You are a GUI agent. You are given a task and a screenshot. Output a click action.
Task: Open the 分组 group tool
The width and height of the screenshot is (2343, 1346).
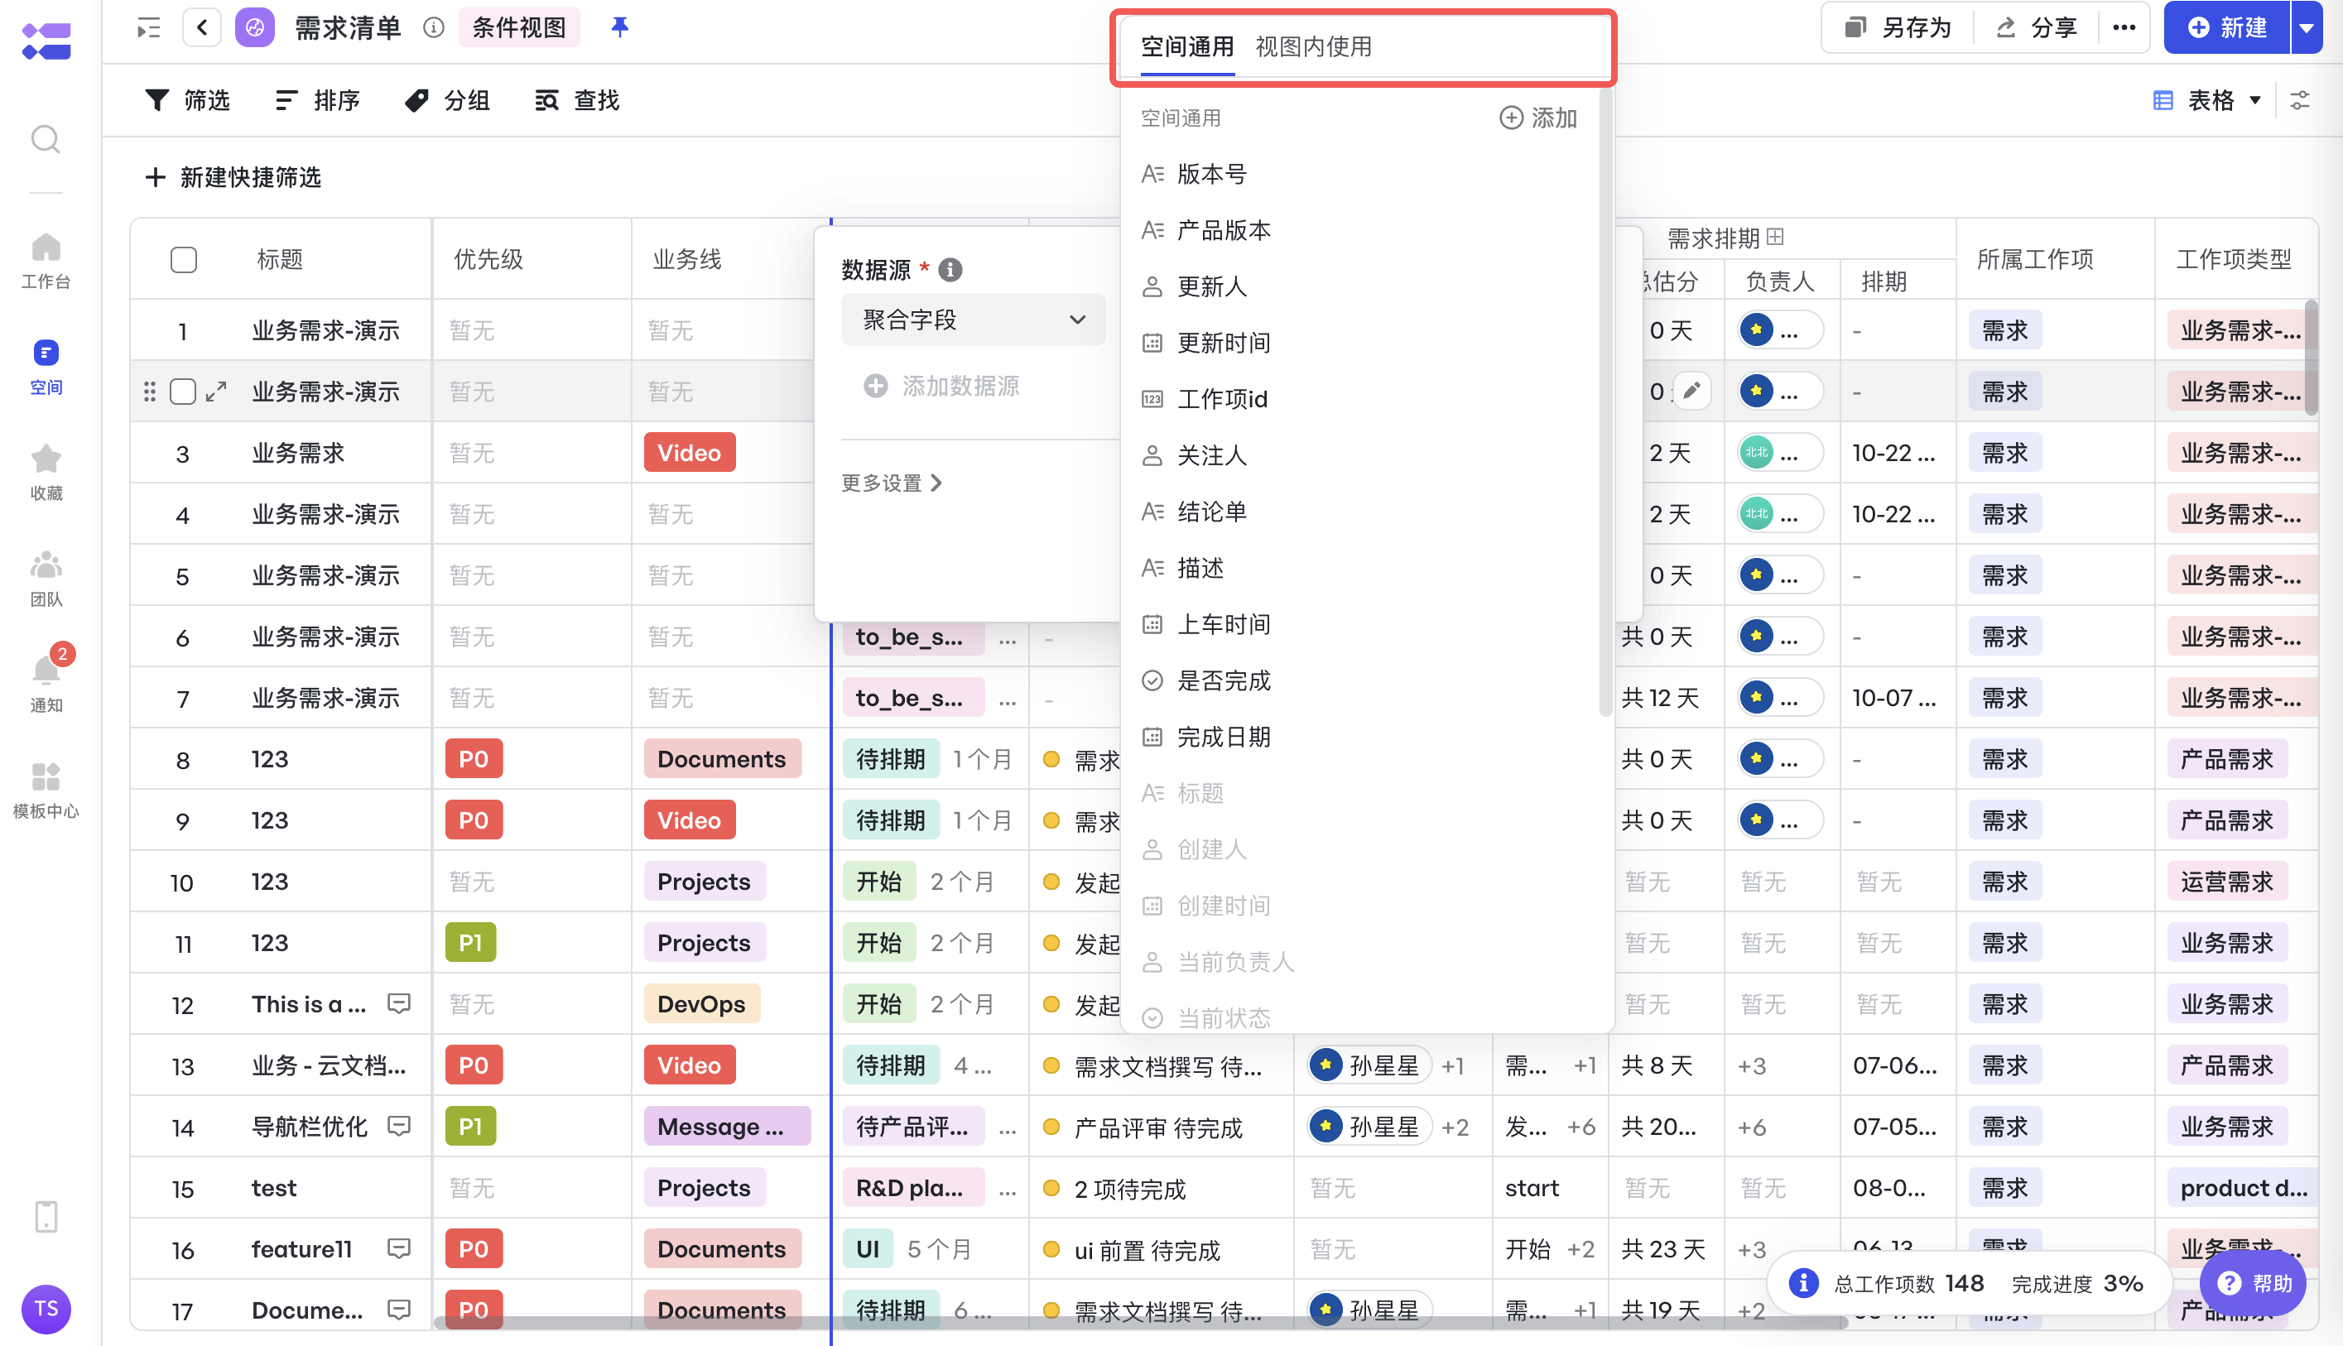coord(448,100)
